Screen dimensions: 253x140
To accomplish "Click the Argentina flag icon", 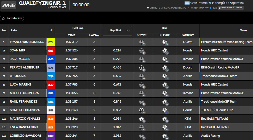I will tap(187, 3).
